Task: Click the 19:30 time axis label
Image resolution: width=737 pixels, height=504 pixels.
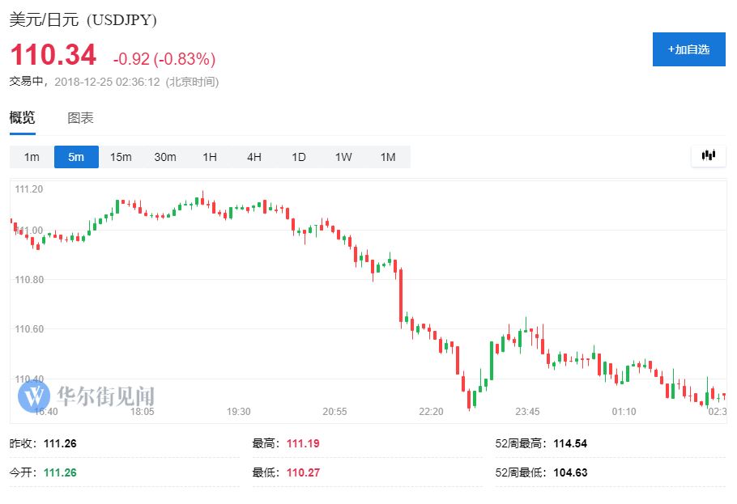Action: [238, 412]
